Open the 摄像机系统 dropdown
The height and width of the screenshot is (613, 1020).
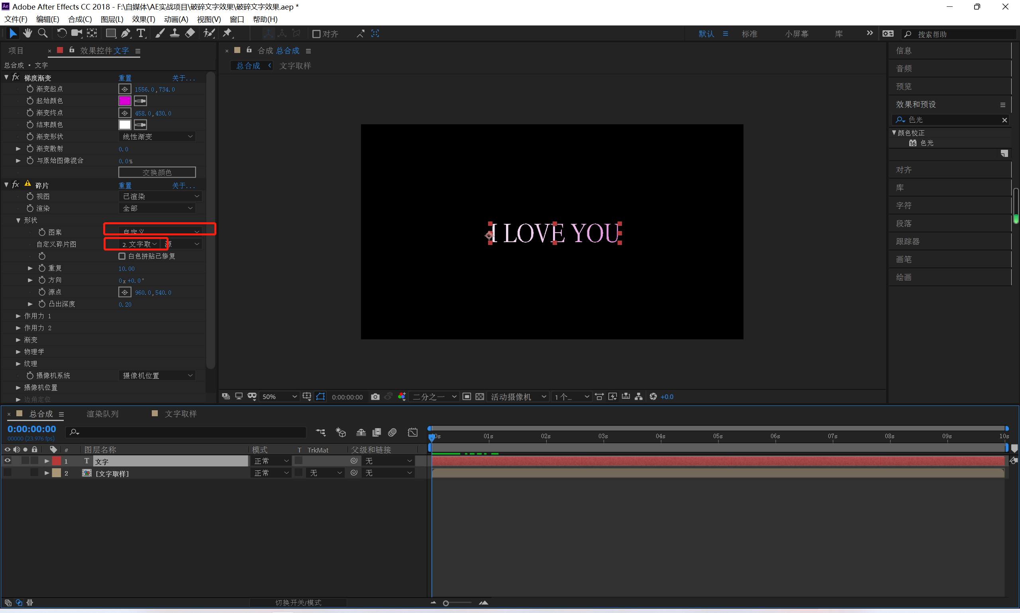(x=157, y=376)
